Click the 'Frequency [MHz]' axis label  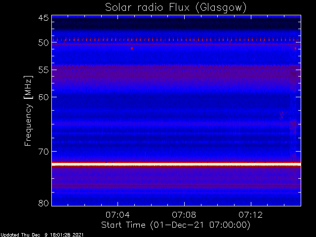coord(28,111)
